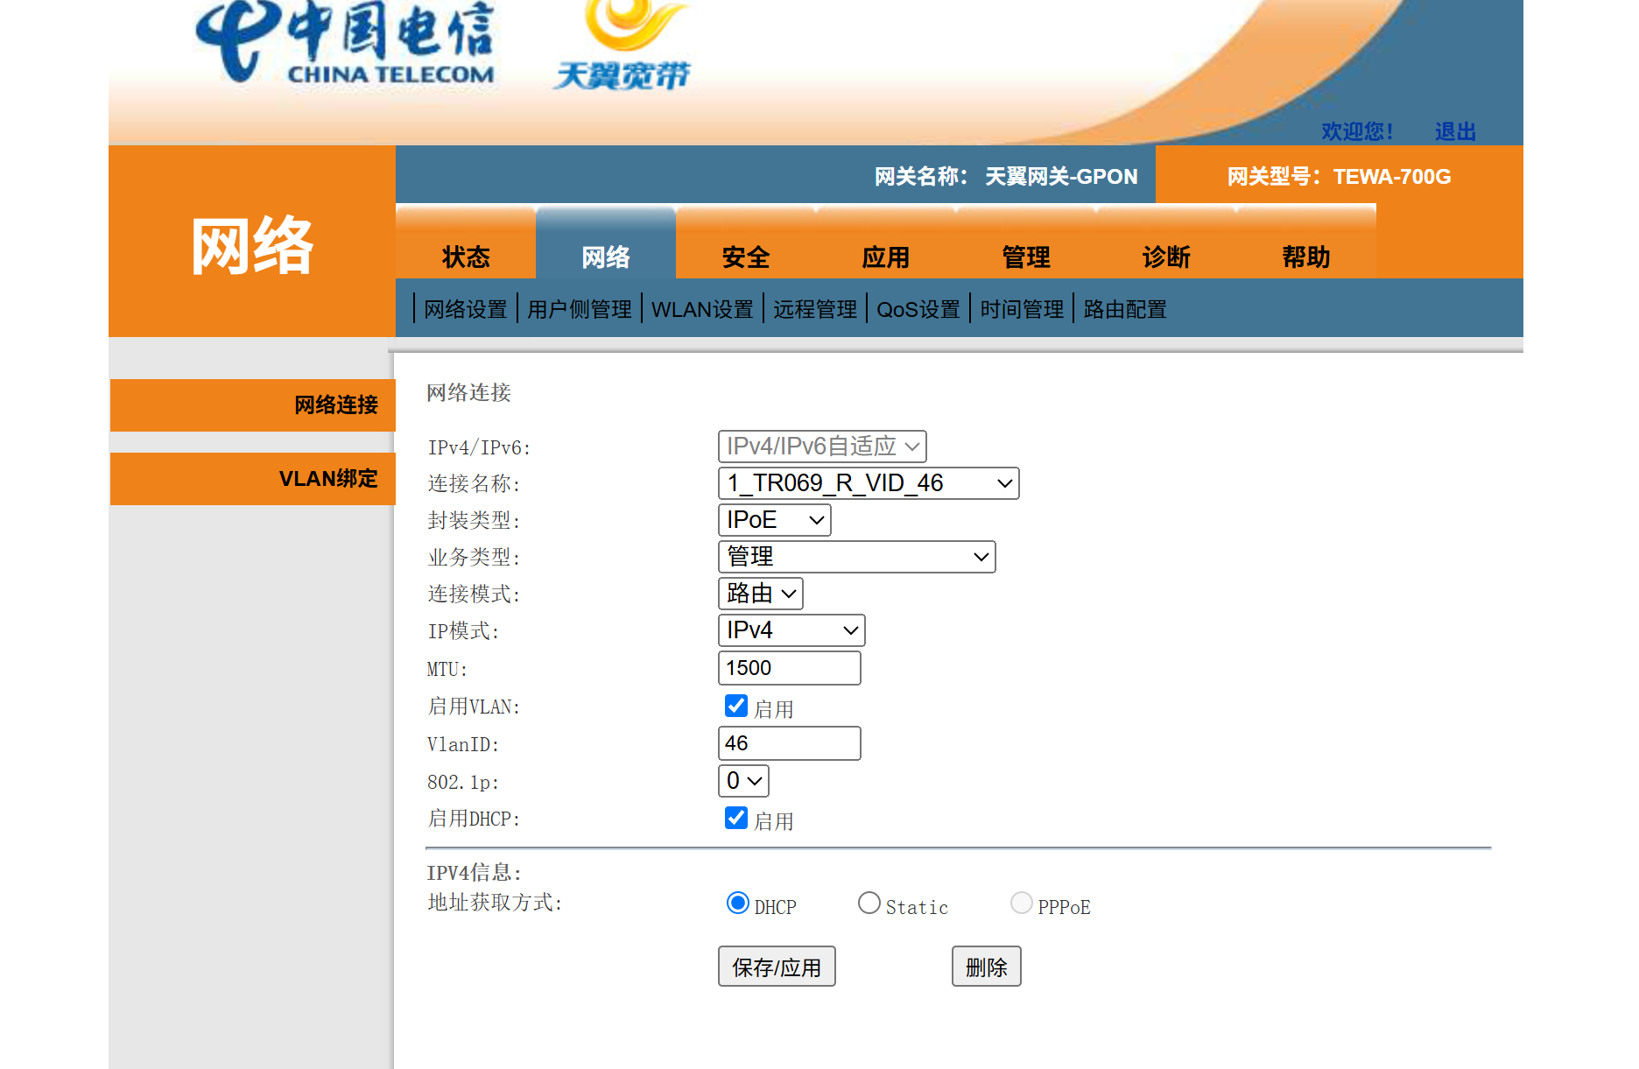
Task: Select the DHCP address radio button
Action: [737, 903]
